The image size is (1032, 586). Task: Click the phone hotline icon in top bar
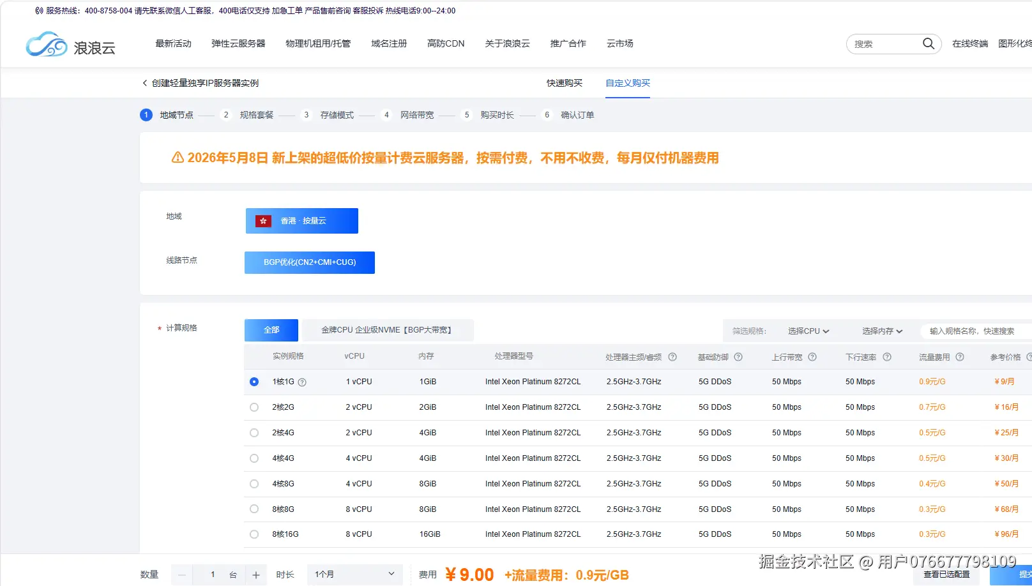(x=39, y=11)
